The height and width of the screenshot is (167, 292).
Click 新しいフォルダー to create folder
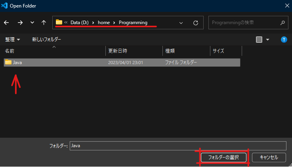46,40
